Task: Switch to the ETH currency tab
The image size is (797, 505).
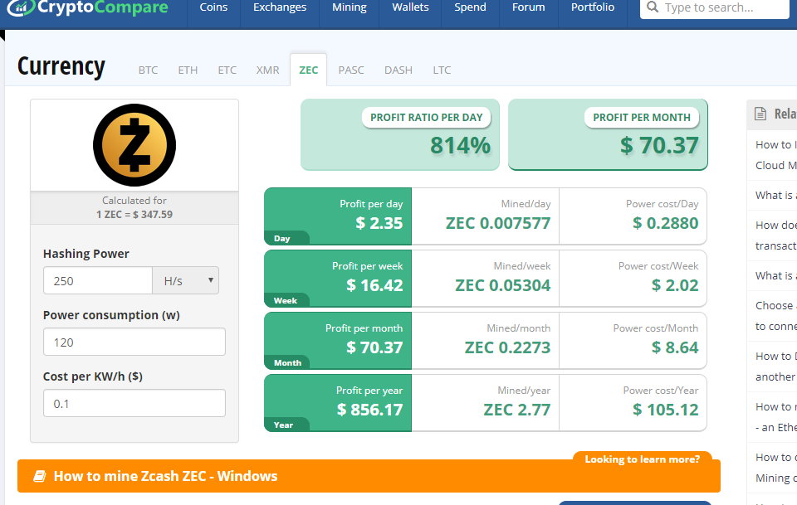Action: pos(188,70)
